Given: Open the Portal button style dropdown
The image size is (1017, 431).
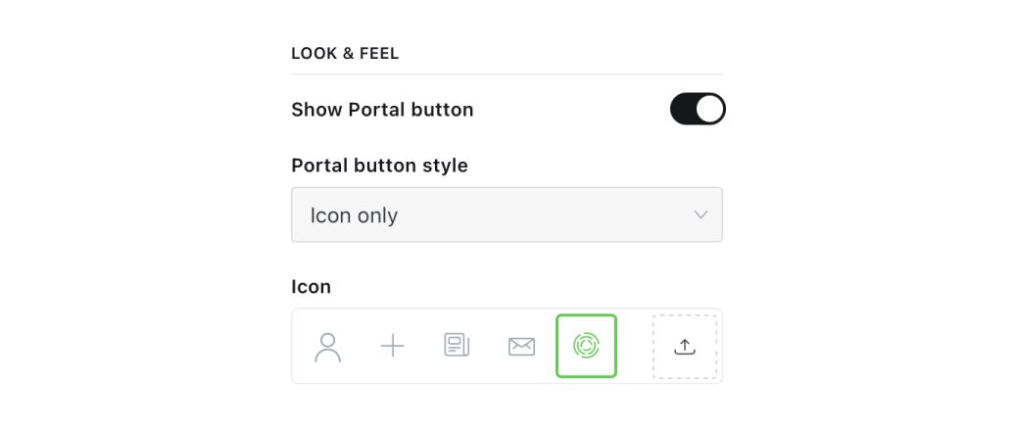Looking at the screenshot, I should coord(507,215).
